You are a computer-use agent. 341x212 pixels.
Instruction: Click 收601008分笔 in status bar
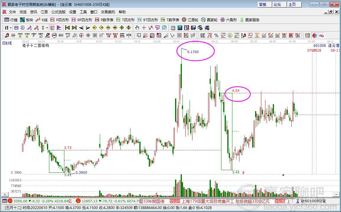313,201
